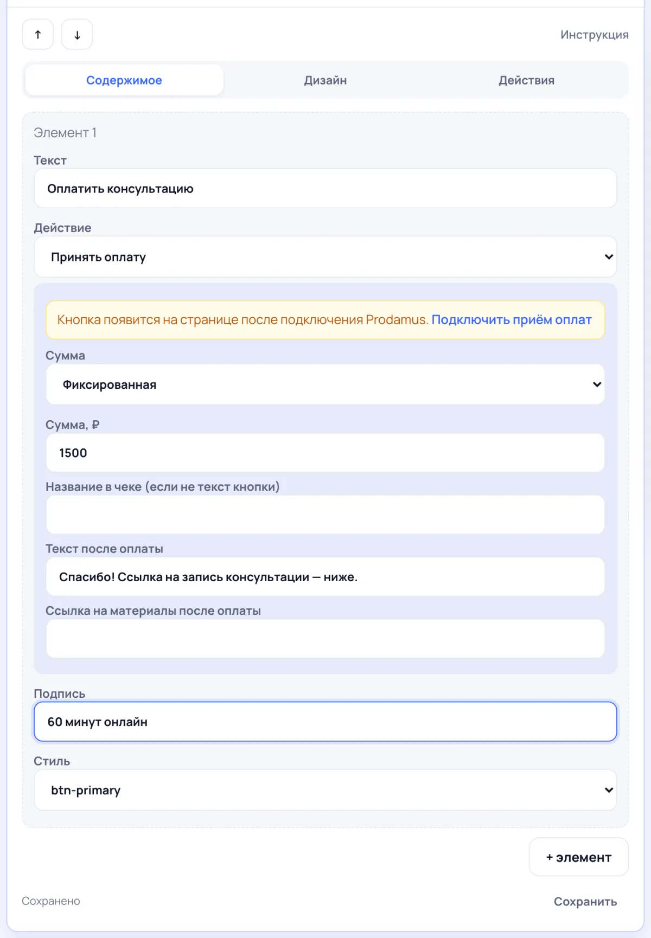Click the Сохранить button
This screenshot has width=651, height=938.
pyautogui.click(x=585, y=902)
